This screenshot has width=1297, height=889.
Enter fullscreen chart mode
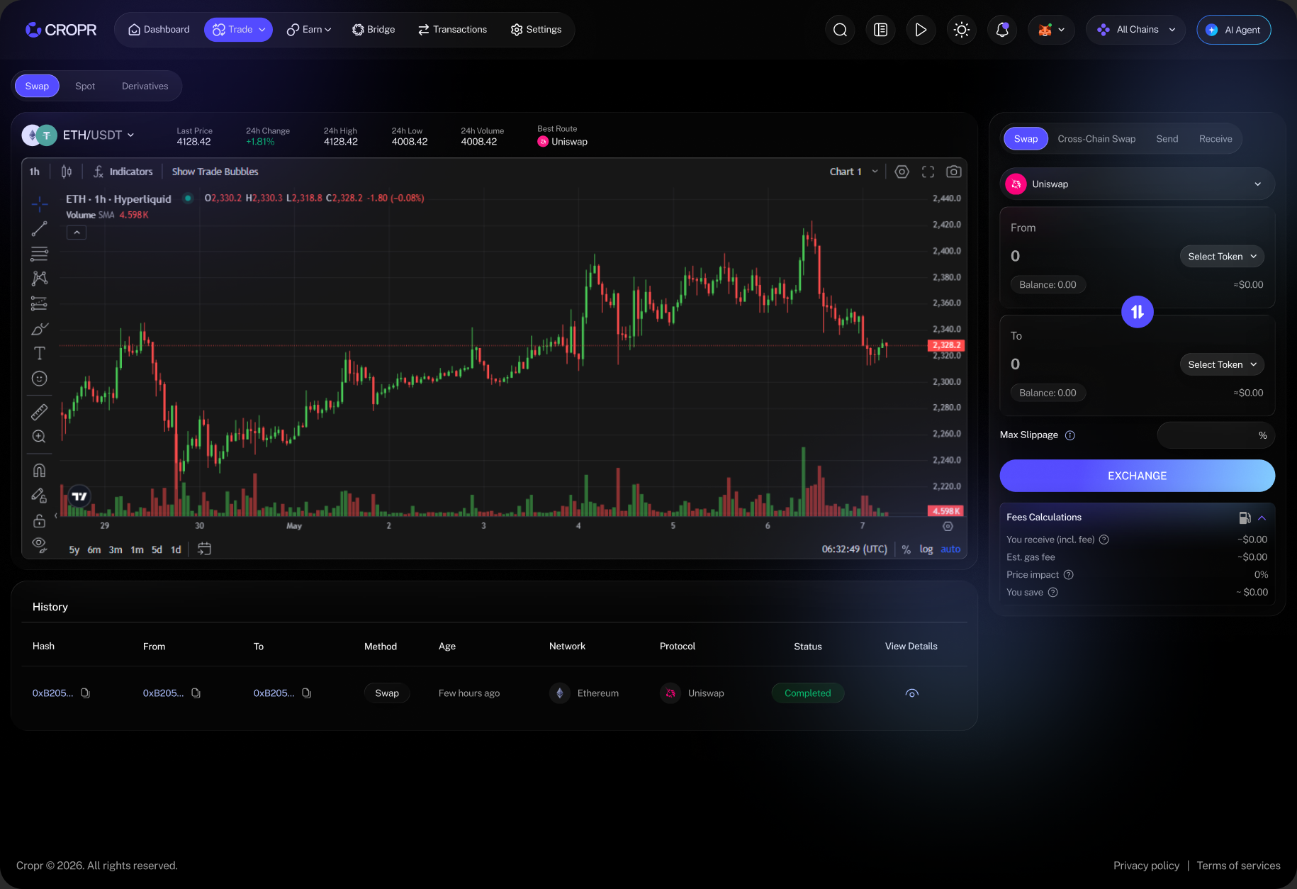pyautogui.click(x=928, y=172)
